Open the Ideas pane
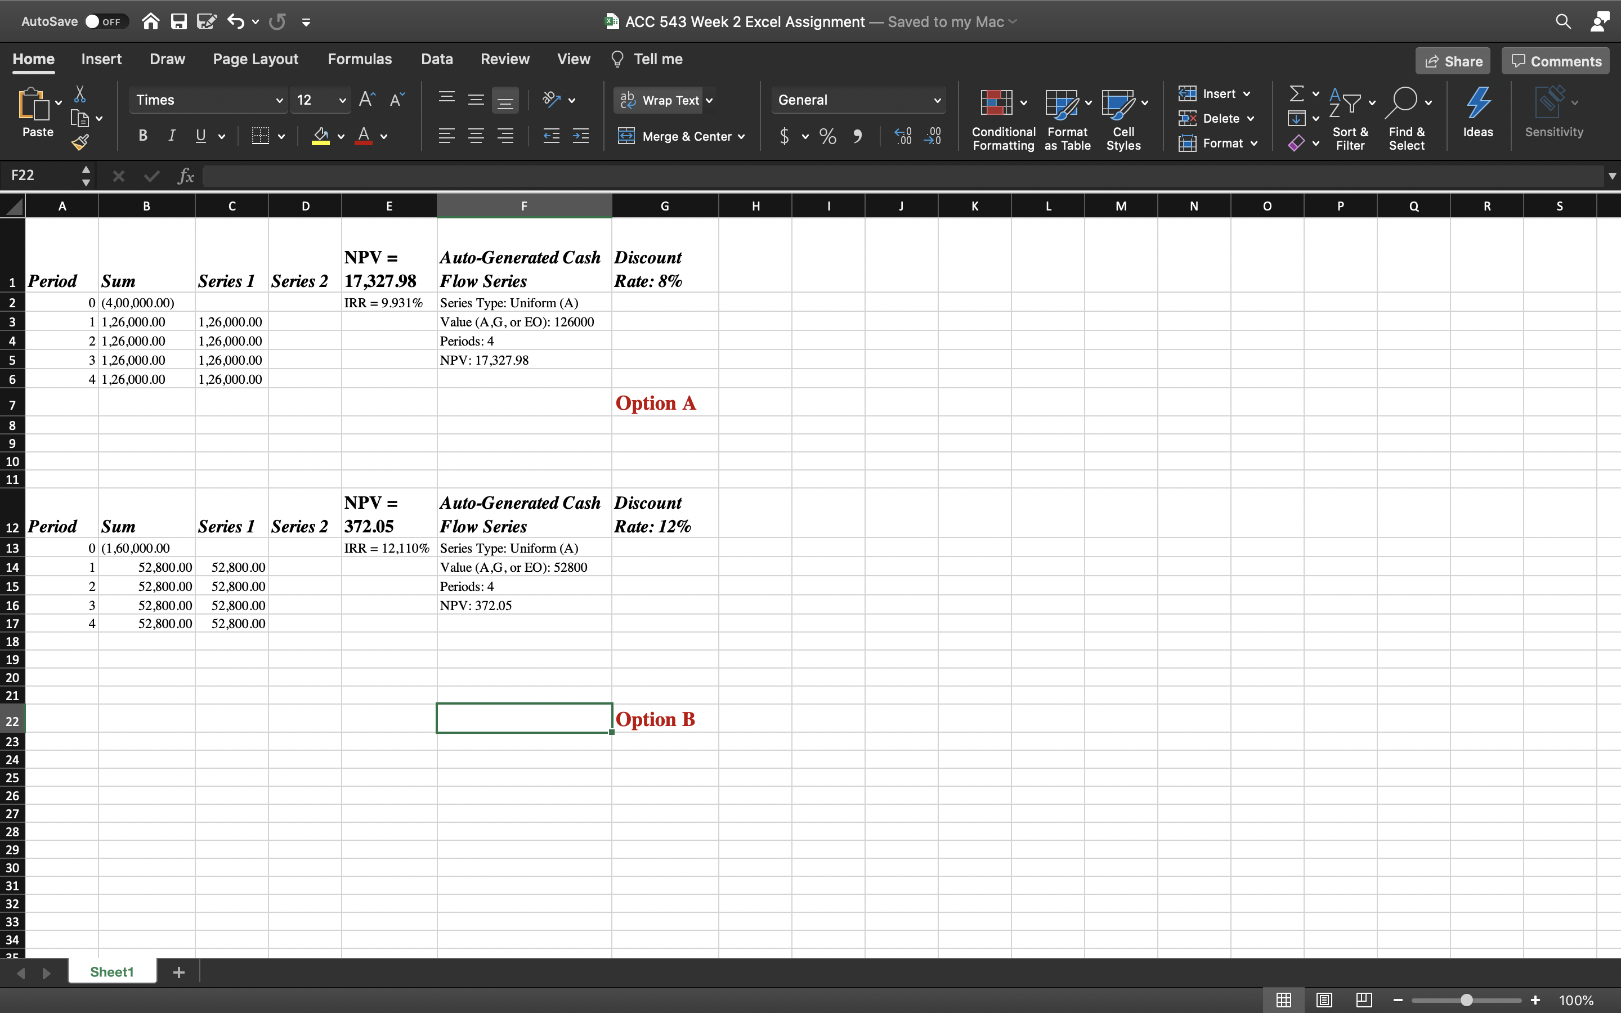The height and width of the screenshot is (1013, 1621). pyautogui.click(x=1477, y=114)
